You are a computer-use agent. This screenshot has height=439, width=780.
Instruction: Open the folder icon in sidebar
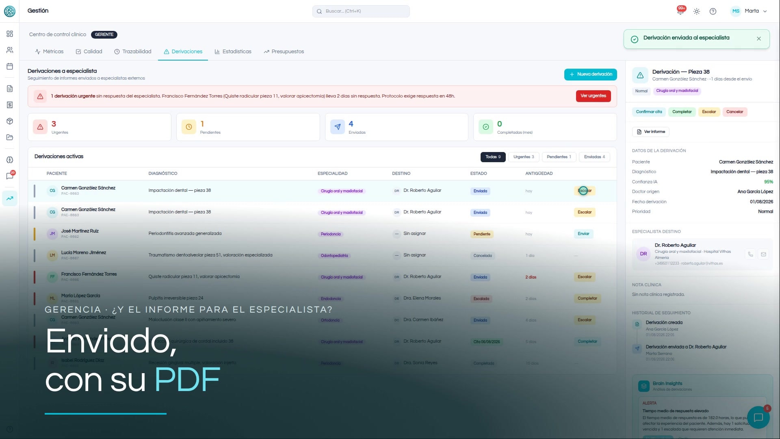pos(10,137)
